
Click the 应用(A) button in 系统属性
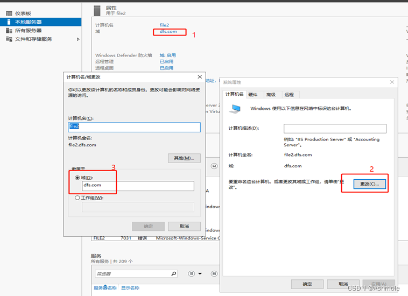379,284
